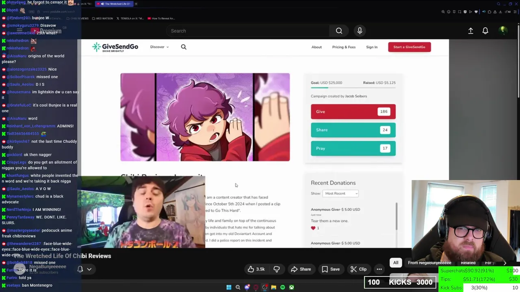Expand the Discover dropdown on GiveSendGo
The height and width of the screenshot is (292, 520).
(159, 47)
